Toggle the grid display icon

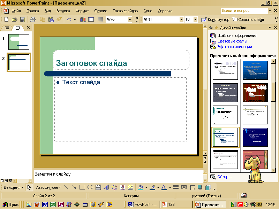pyautogui.click(x=101, y=20)
